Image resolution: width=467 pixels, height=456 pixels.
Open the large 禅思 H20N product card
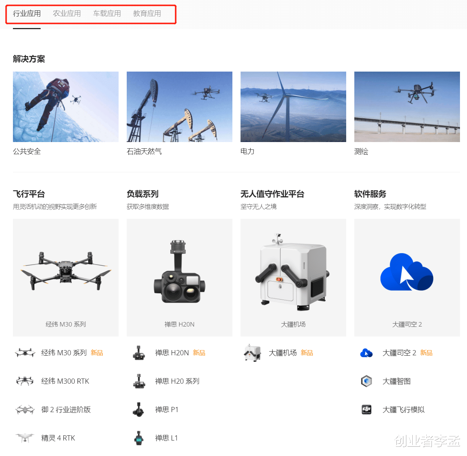pyautogui.click(x=180, y=277)
